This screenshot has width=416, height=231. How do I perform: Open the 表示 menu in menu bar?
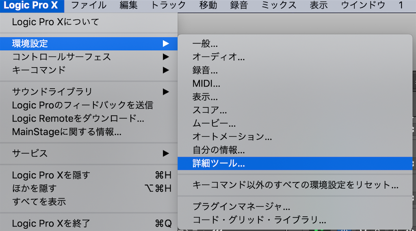[318, 6]
